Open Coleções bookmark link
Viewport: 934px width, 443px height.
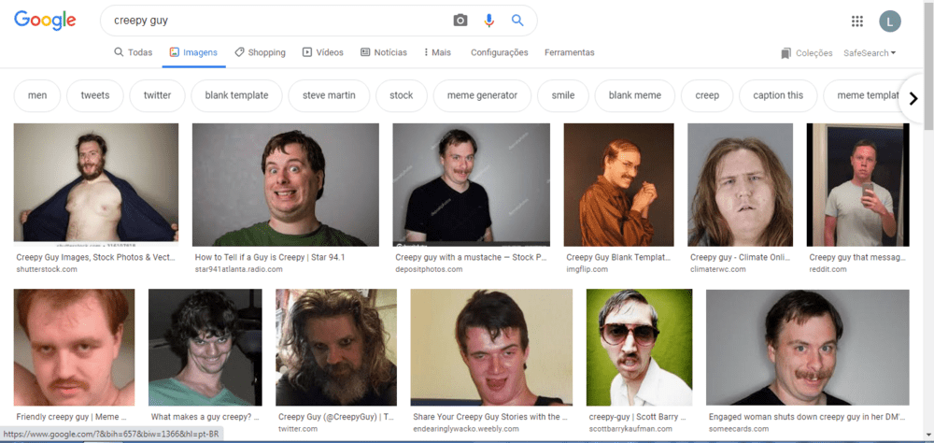[x=807, y=53]
